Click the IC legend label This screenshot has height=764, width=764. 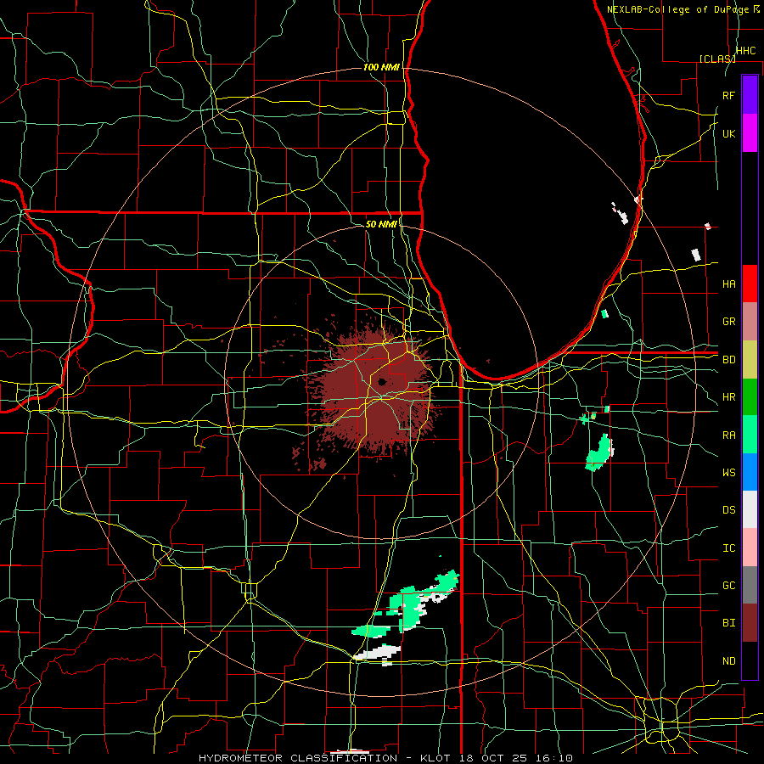click(728, 548)
